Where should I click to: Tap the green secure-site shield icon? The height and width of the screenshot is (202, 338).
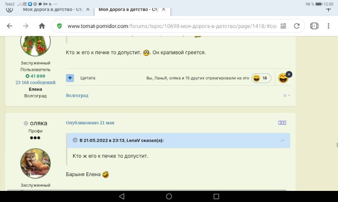tap(60, 26)
